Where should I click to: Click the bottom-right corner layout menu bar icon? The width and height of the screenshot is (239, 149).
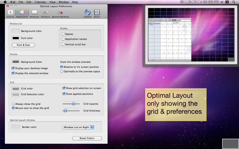pyautogui.click(x=199, y=2)
